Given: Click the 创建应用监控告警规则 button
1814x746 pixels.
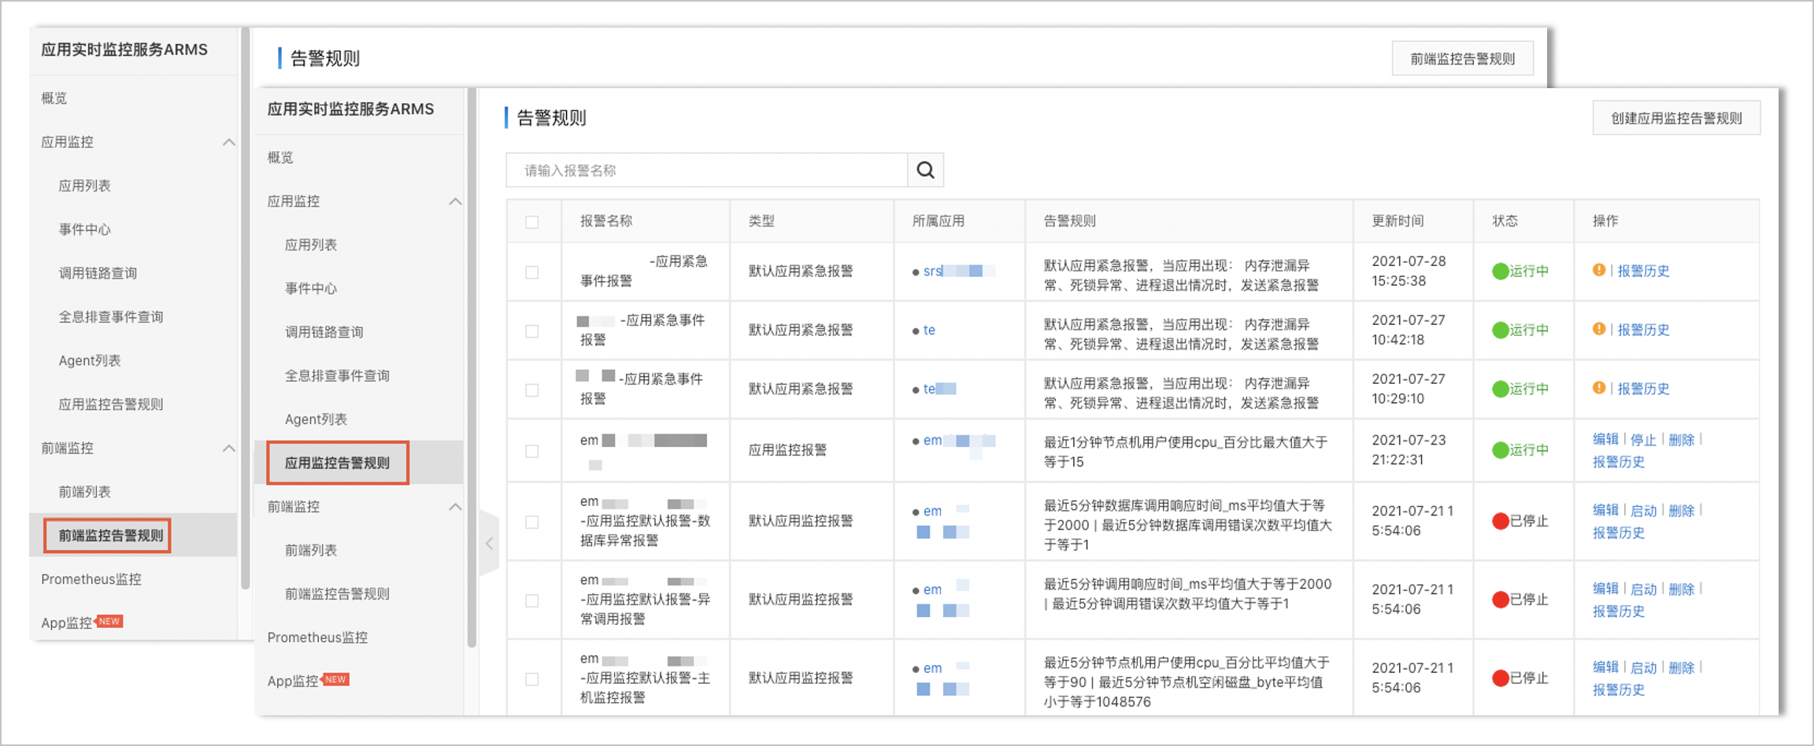Looking at the screenshot, I should point(1676,118).
